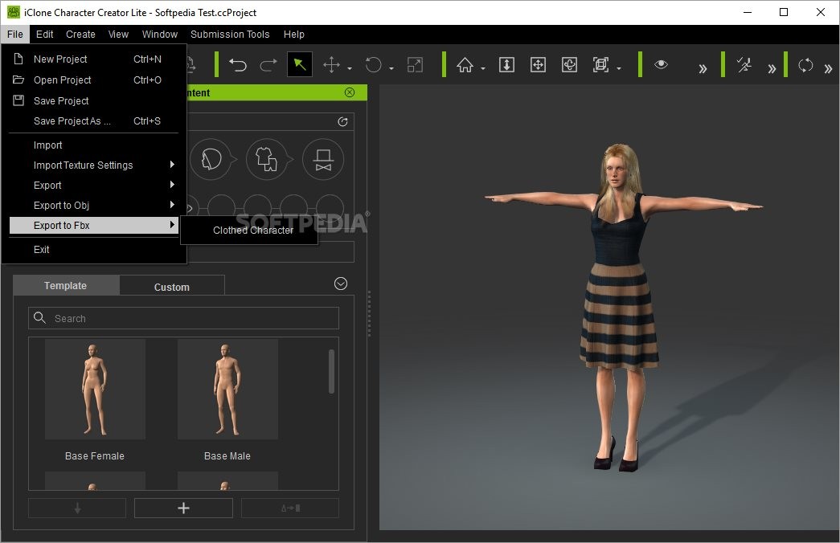
Task: Pick the Scale object tool
Action: click(x=416, y=65)
